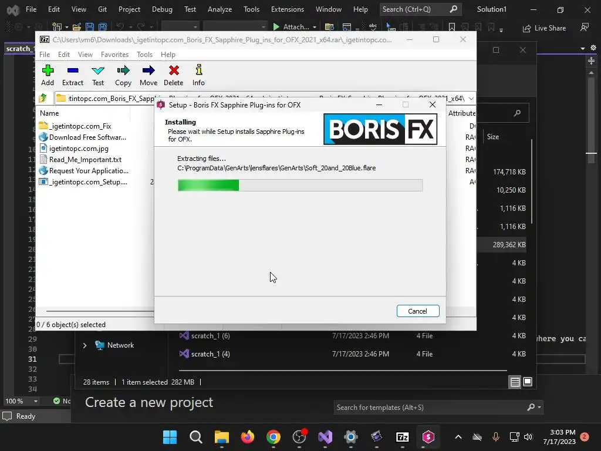The image size is (601, 451).
Task: Open Boris FX Setup from taskbar
Action: pos(428,437)
